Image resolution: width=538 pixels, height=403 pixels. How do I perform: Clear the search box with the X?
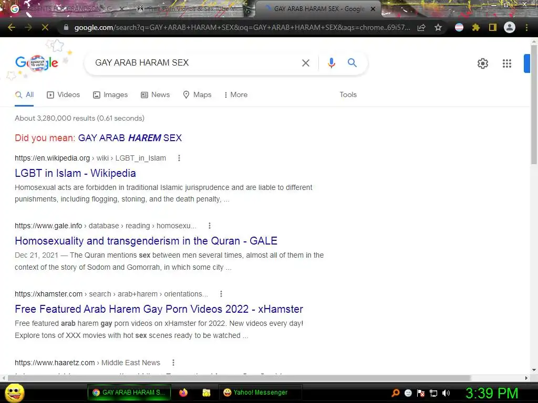[305, 63]
